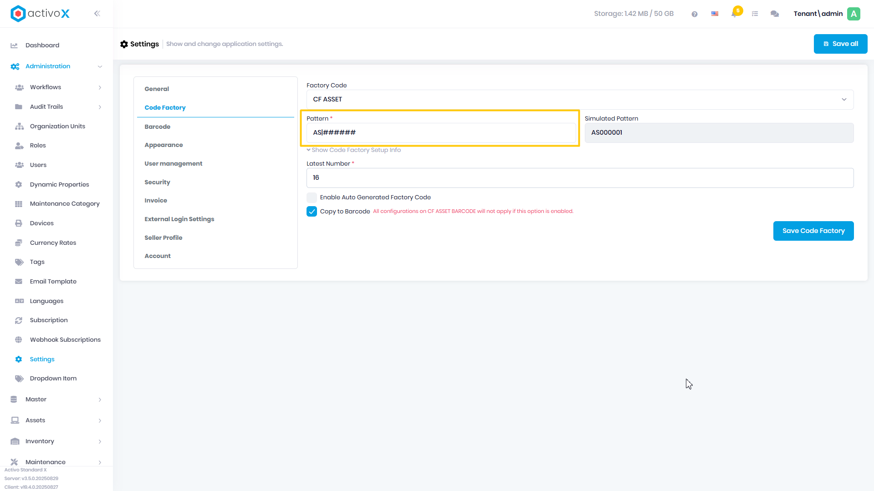The height and width of the screenshot is (491, 874).
Task: Click the activoX logo
Action: click(x=40, y=14)
